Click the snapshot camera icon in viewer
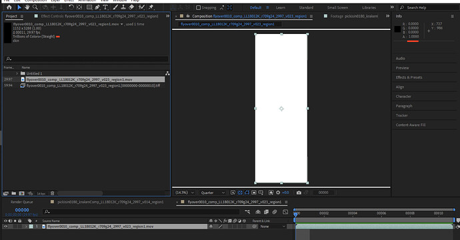Screen dimensions: 460x240 click(x=299, y=193)
